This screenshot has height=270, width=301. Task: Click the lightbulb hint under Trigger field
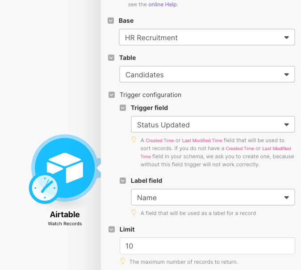134,140
